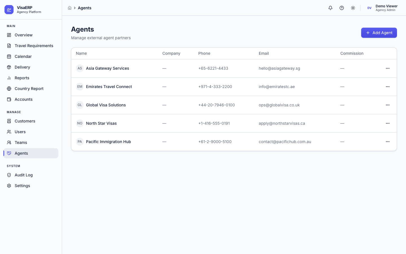Screen dimensions: 406x254
Task: Select the Overview grid icon in the sidebar
Action: click(x=9, y=35)
